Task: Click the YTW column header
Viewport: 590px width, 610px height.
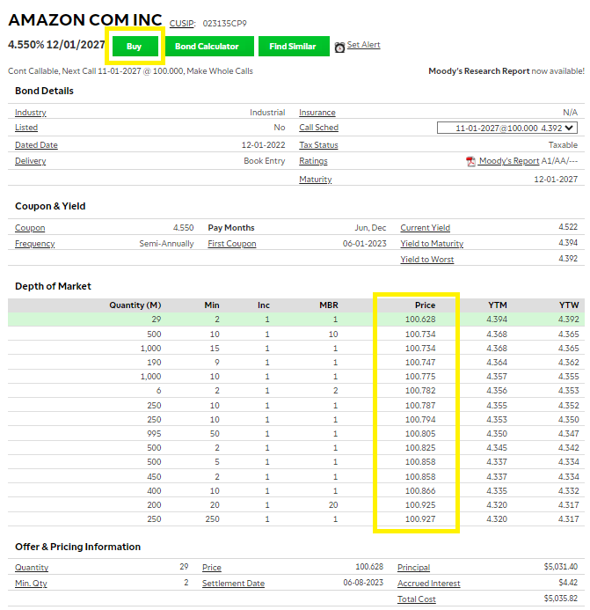Action: coord(569,305)
